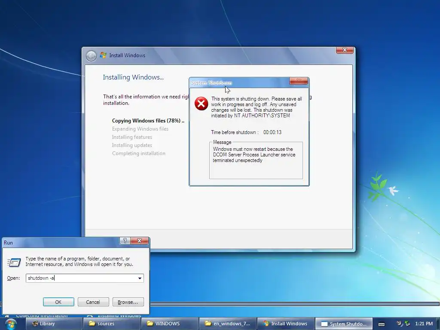Open the Run command history dropdown arrow
The image size is (440, 330).
coord(140,278)
